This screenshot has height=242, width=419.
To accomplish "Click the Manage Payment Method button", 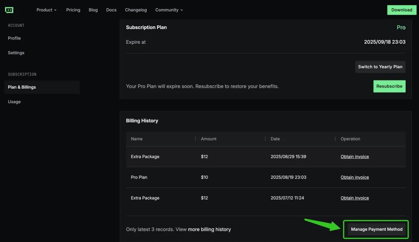I will coord(376,229).
